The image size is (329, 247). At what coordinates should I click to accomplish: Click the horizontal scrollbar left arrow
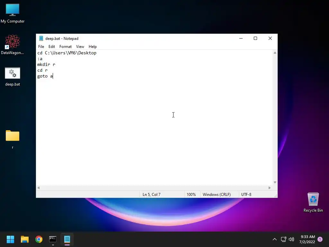tap(39, 188)
